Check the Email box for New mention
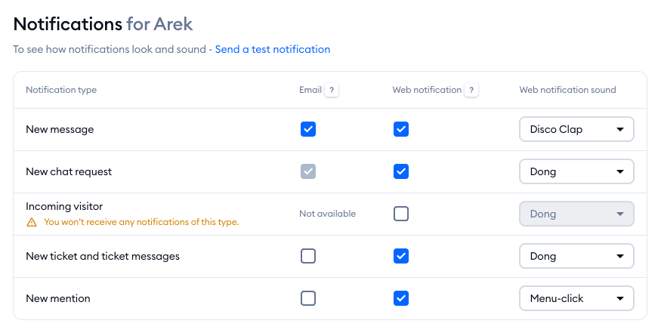Viewport: 661px width, 336px height. pyautogui.click(x=308, y=298)
